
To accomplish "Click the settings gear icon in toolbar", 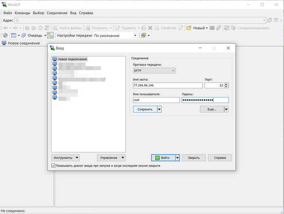I will (5, 36).
